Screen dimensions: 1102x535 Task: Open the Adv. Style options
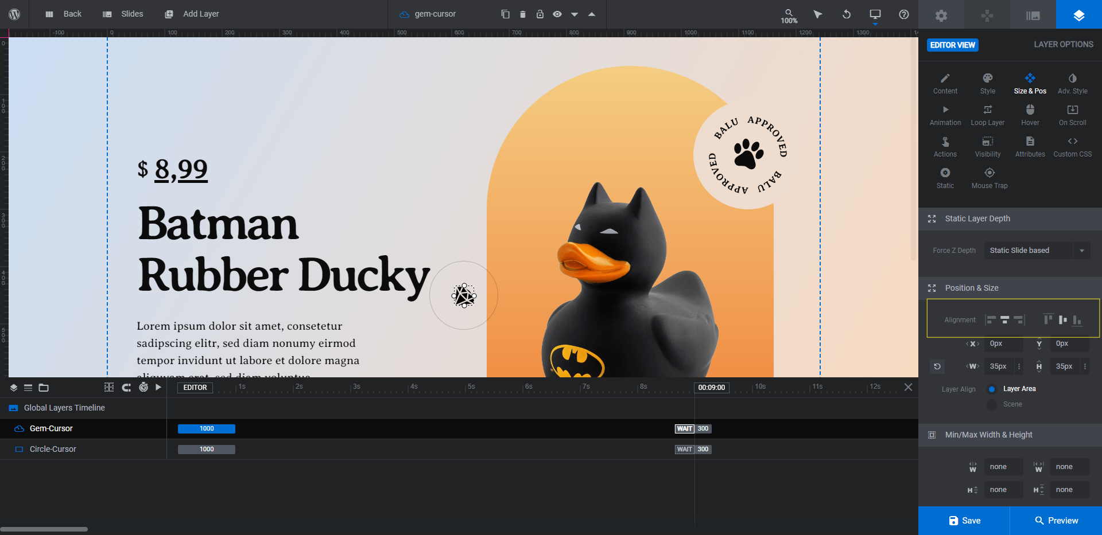pyautogui.click(x=1073, y=84)
